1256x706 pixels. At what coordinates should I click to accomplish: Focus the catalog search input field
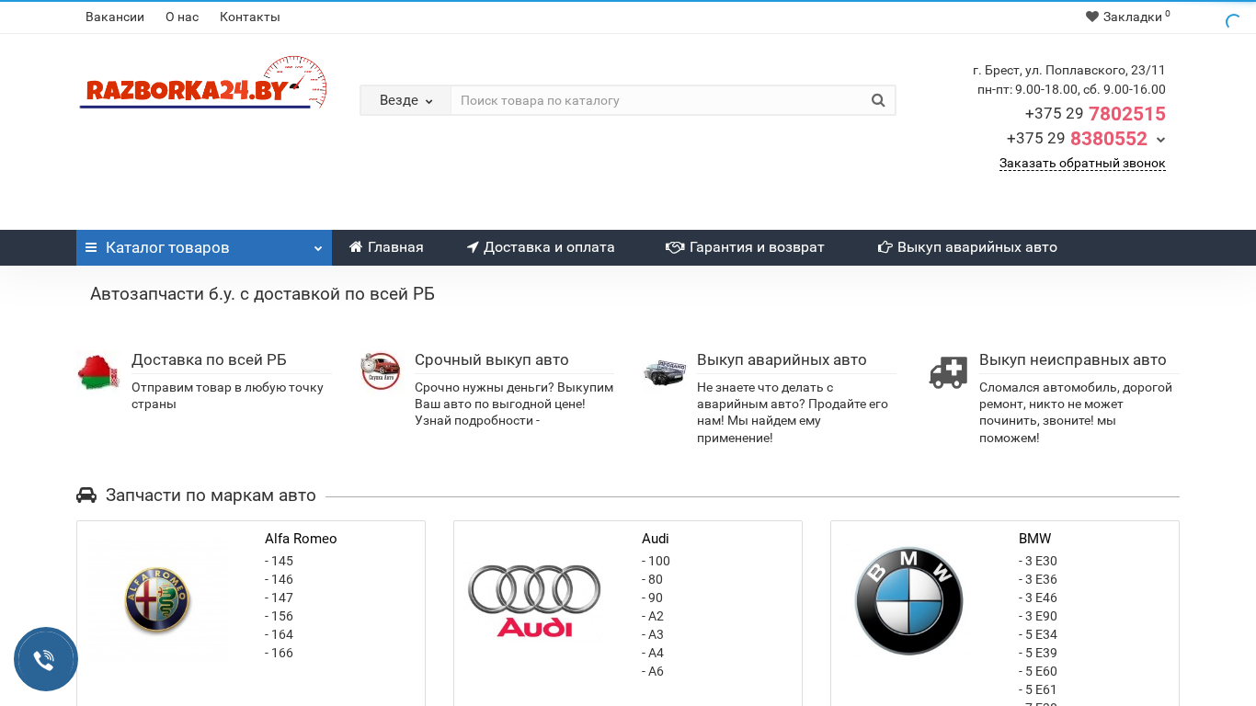[657, 100]
